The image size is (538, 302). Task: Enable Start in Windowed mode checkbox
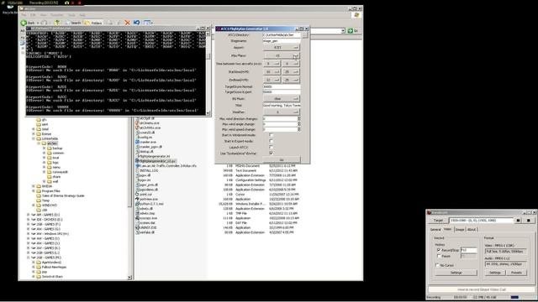271,135
